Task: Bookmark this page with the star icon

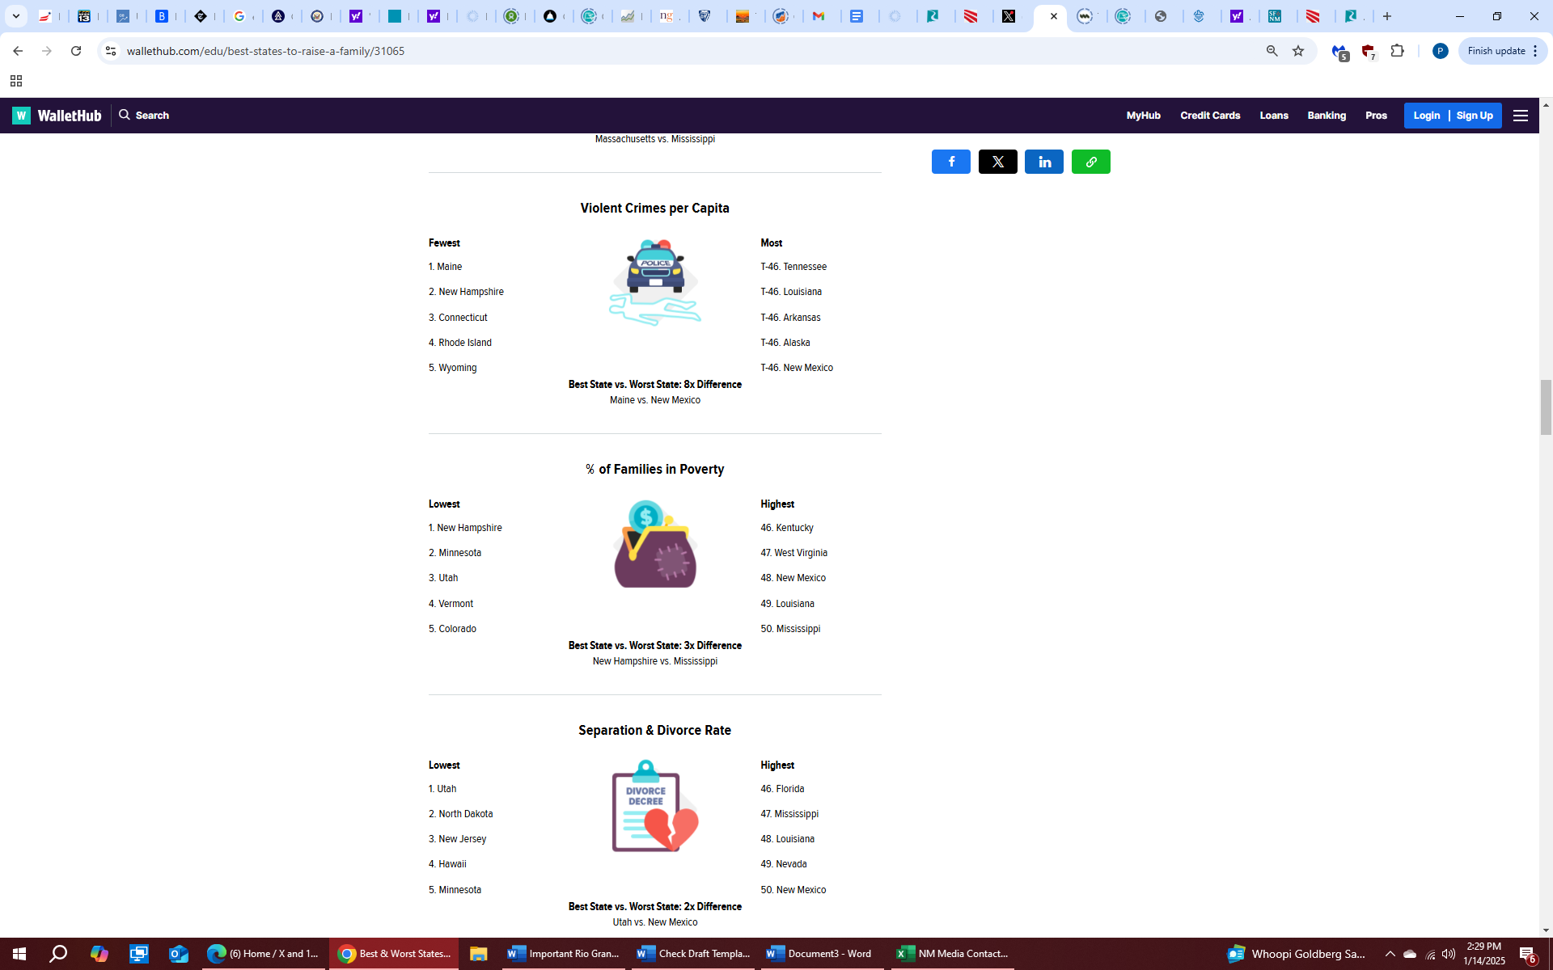Action: click(x=1298, y=51)
